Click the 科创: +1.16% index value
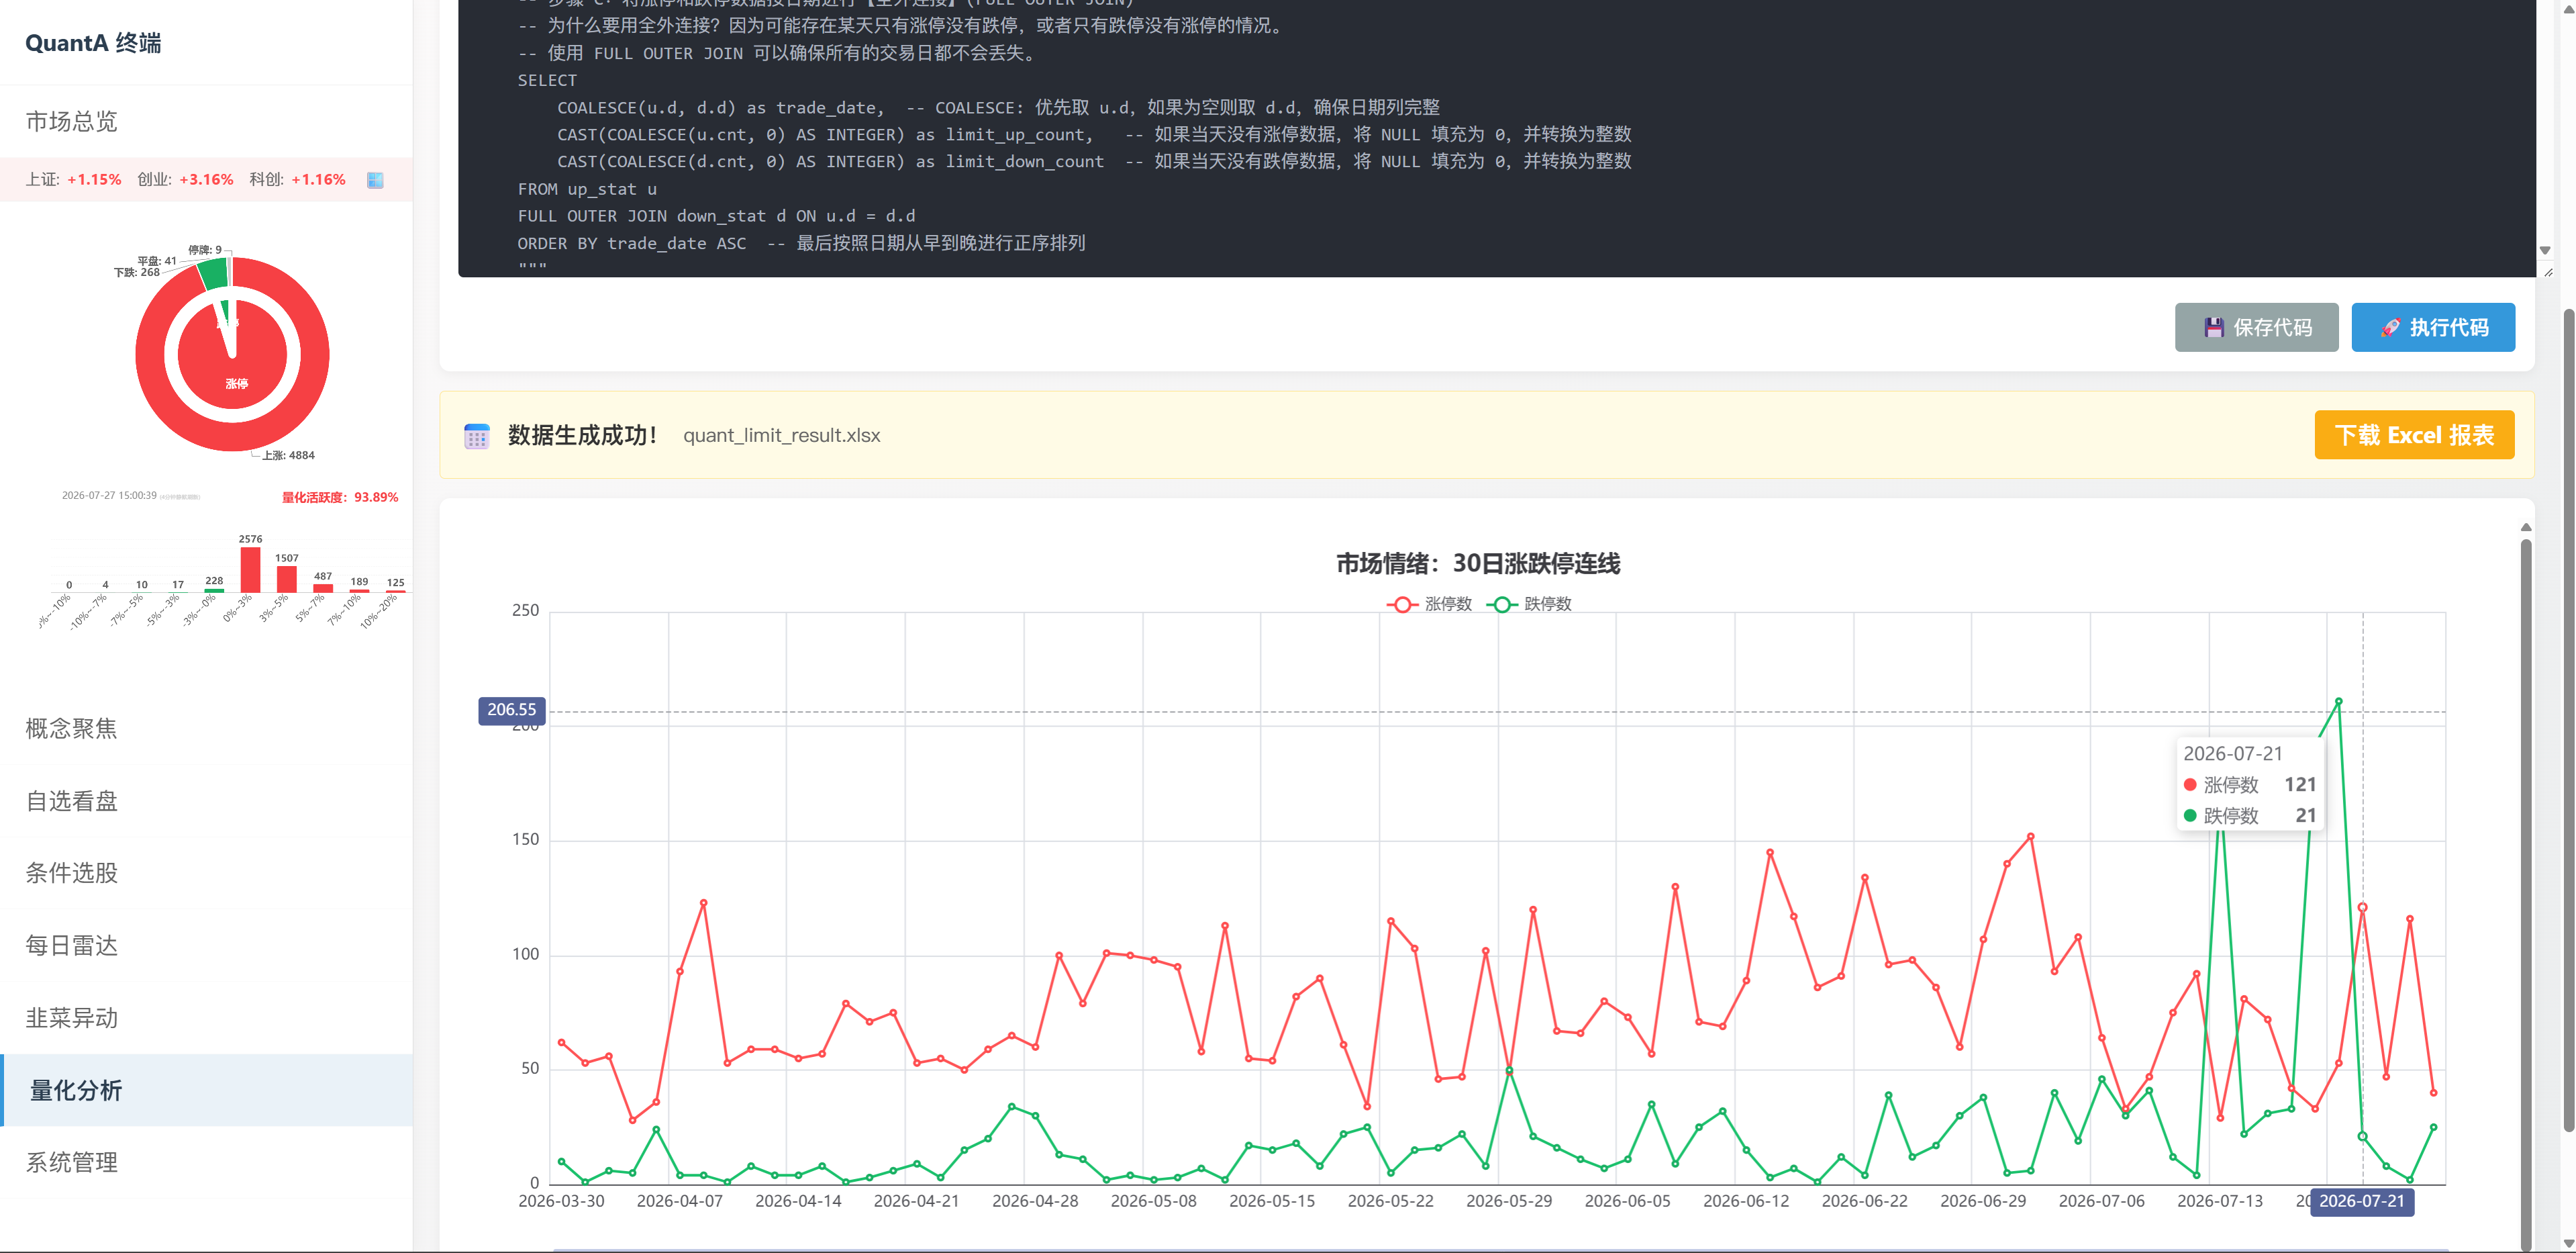2576x1253 pixels. tap(297, 180)
